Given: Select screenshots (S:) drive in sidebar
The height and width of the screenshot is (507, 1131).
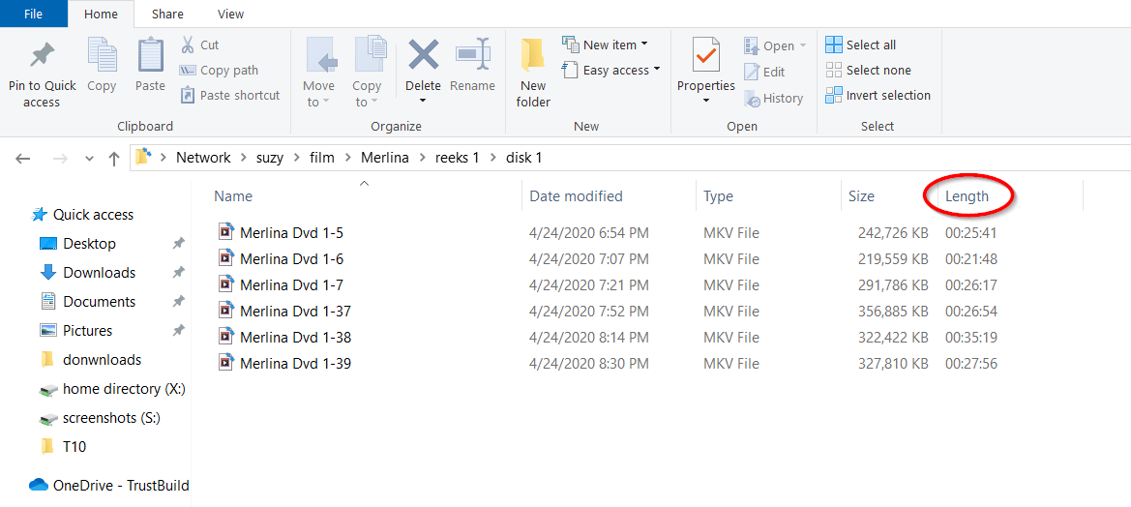Looking at the screenshot, I should (110, 418).
